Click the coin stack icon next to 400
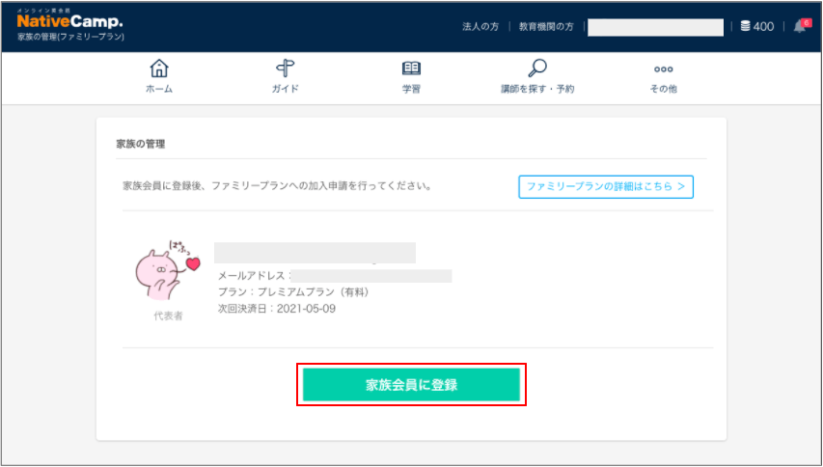The height and width of the screenshot is (467, 823). pyautogui.click(x=745, y=26)
